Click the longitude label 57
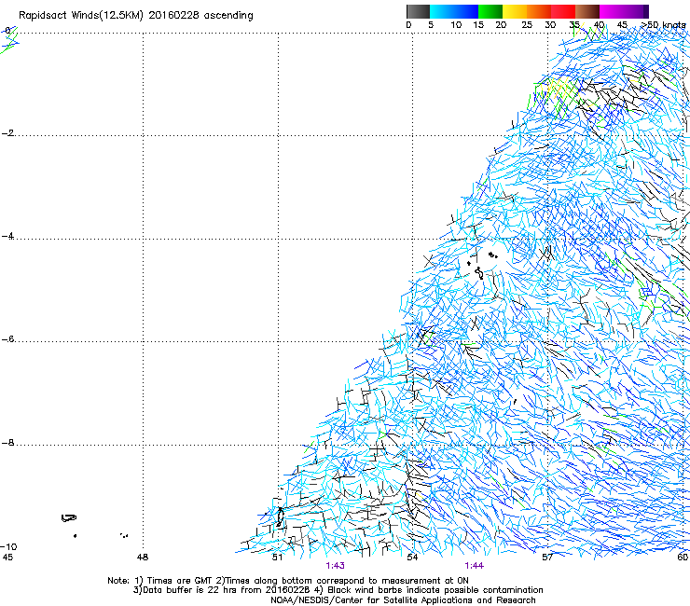 tap(547, 558)
